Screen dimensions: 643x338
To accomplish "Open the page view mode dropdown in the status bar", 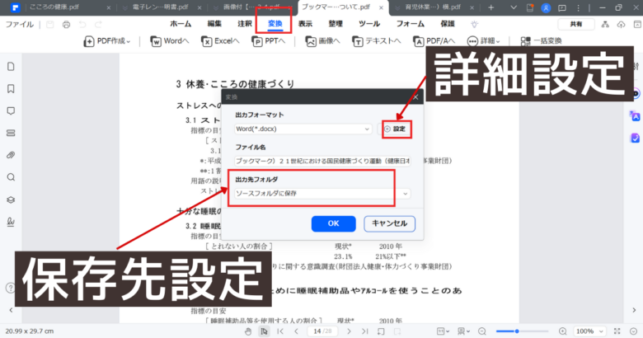I will [x=464, y=331].
